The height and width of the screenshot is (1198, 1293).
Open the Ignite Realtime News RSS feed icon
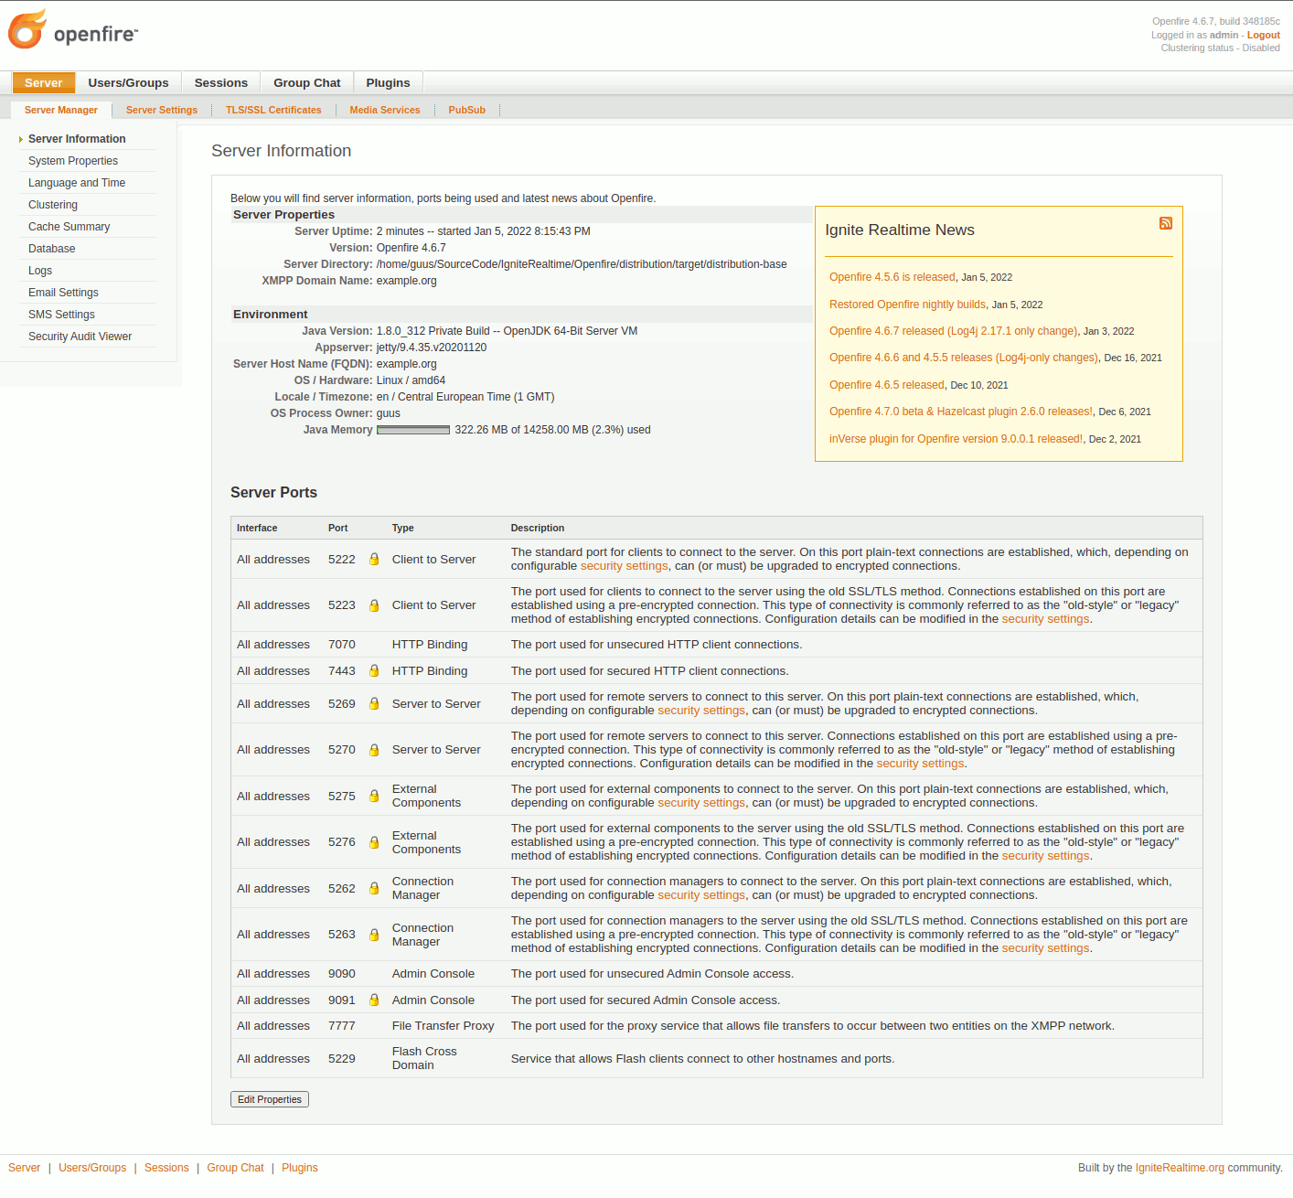pos(1166,223)
